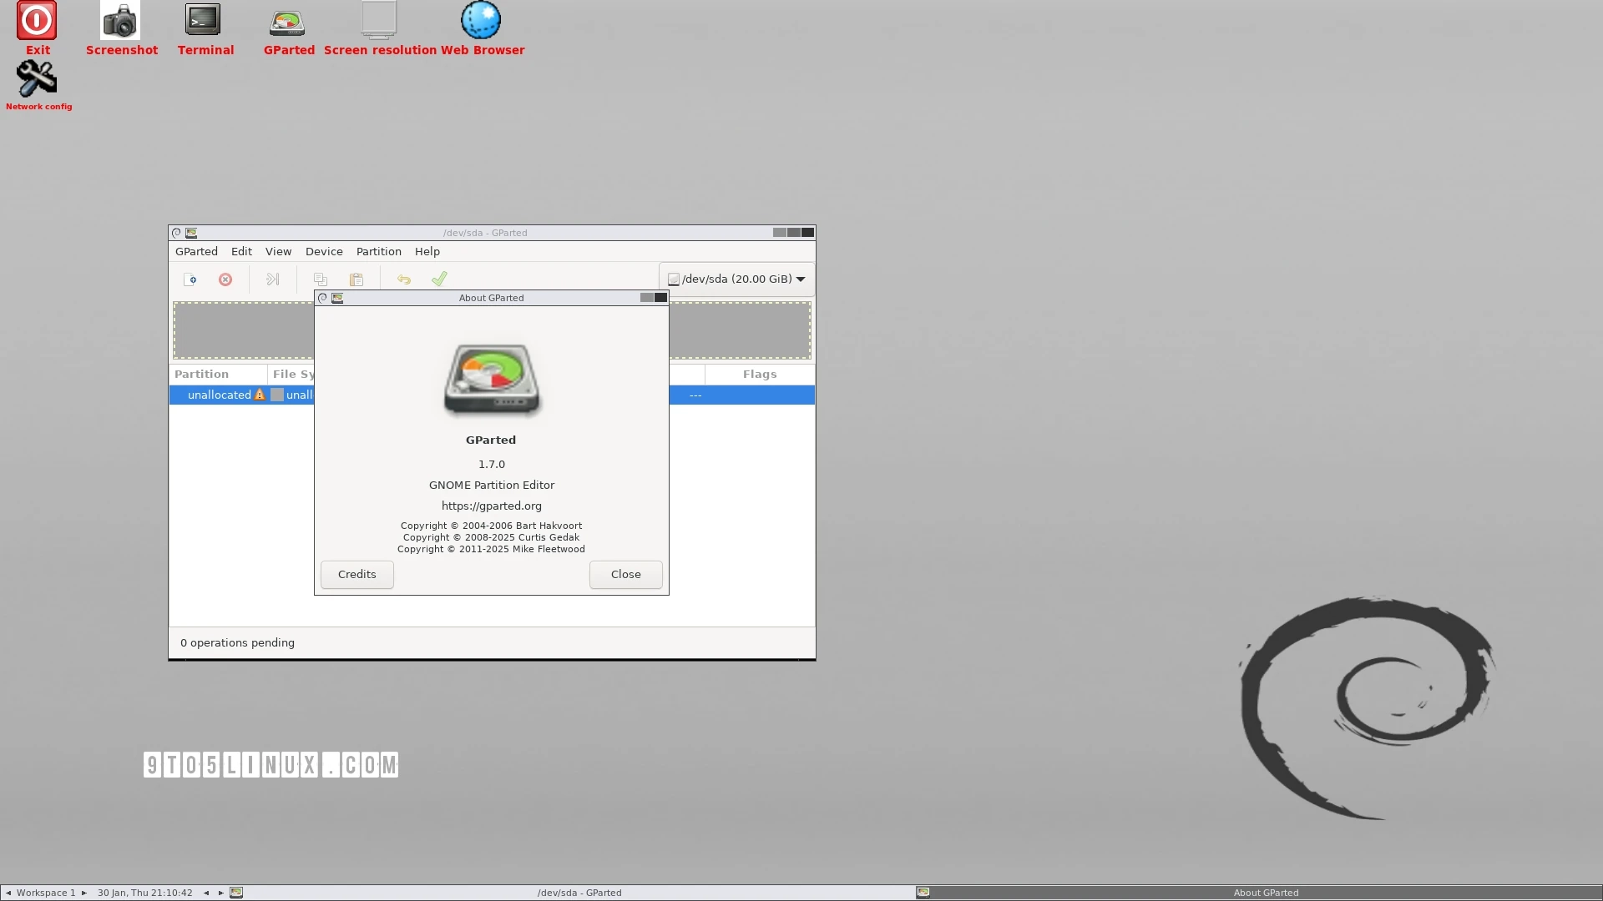This screenshot has height=901, width=1603.
Task: Open the GParted menu in menu bar
Action: 196,251
